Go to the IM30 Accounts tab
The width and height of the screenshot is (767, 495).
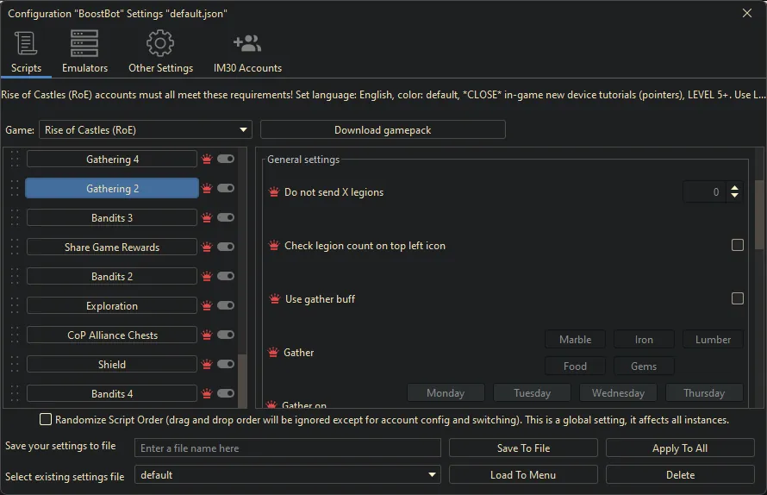tap(247, 52)
